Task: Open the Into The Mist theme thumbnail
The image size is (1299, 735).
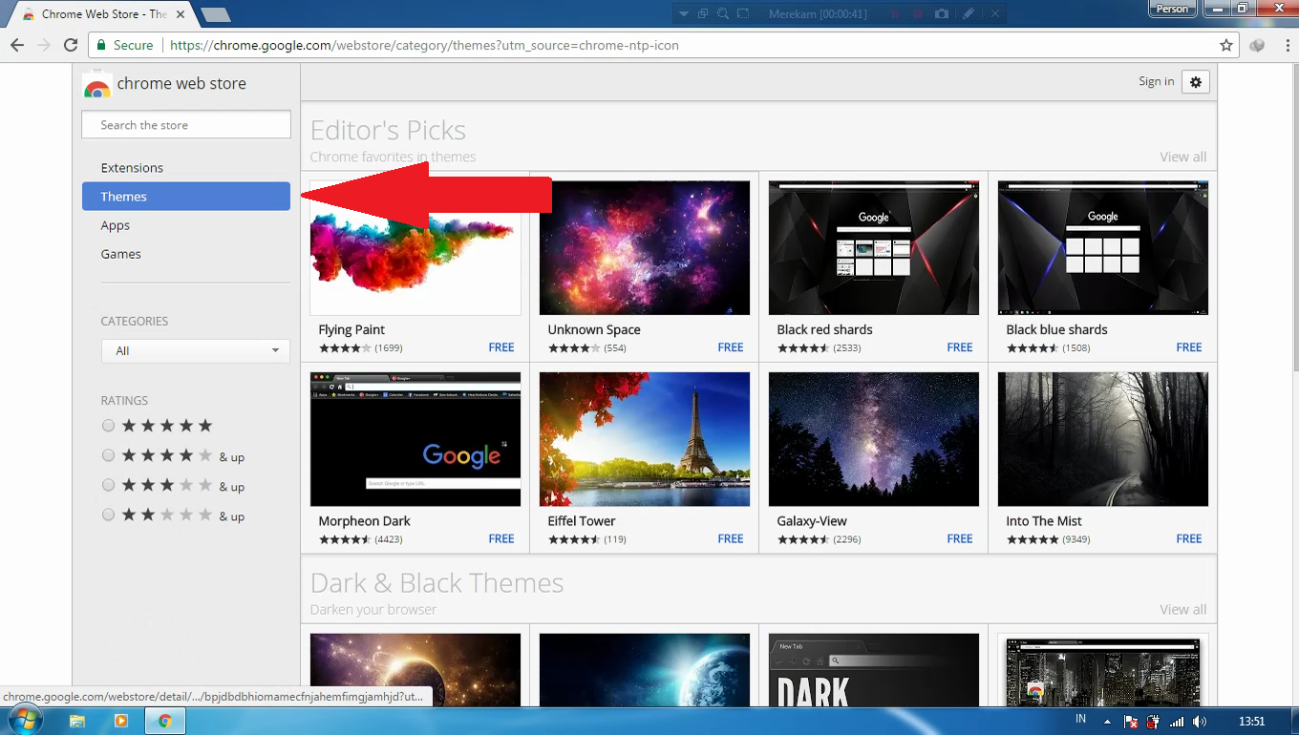Action: tap(1103, 439)
